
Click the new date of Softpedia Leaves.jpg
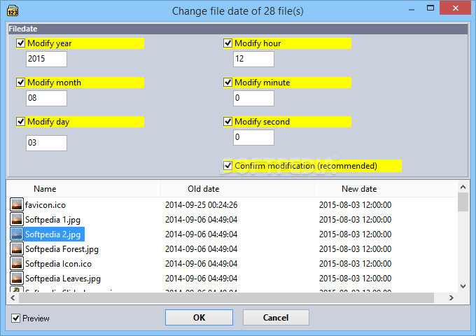[x=355, y=279]
